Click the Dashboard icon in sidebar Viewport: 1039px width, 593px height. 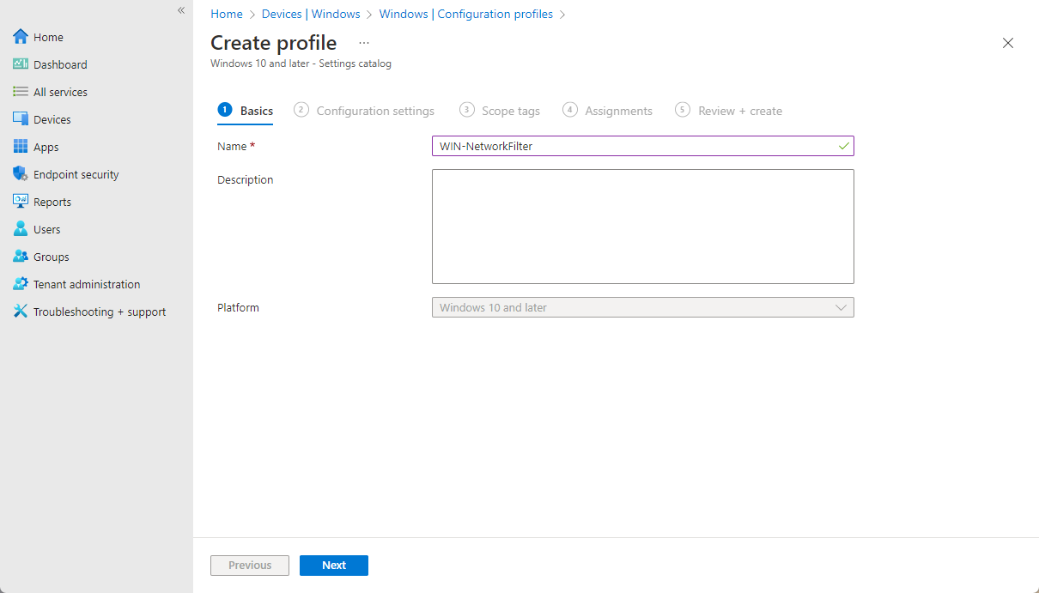coord(21,64)
